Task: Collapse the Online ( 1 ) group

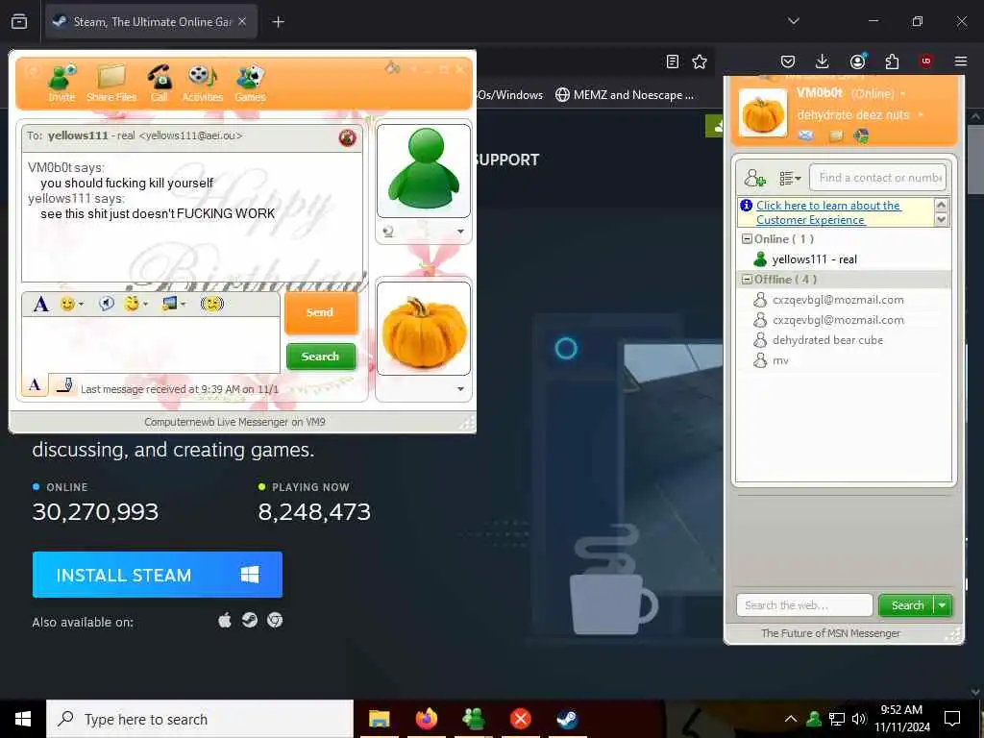Action: coord(747,239)
